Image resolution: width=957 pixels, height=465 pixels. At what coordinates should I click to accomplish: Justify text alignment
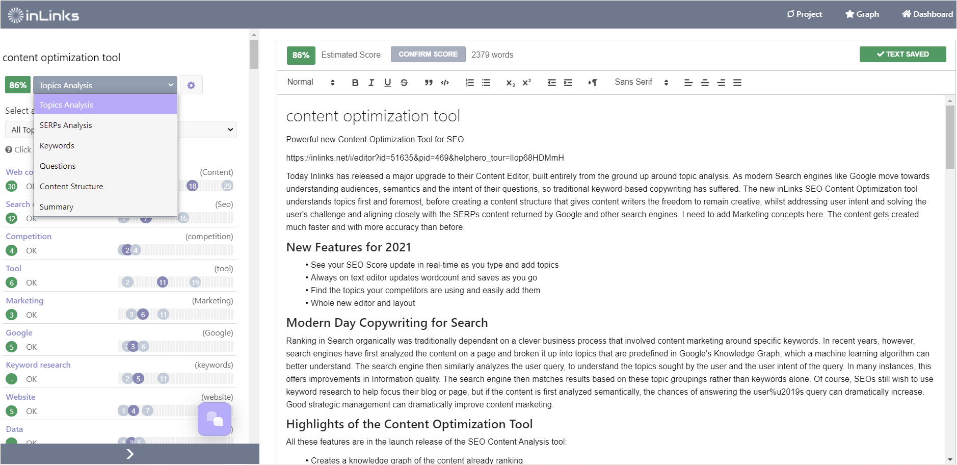(x=737, y=83)
